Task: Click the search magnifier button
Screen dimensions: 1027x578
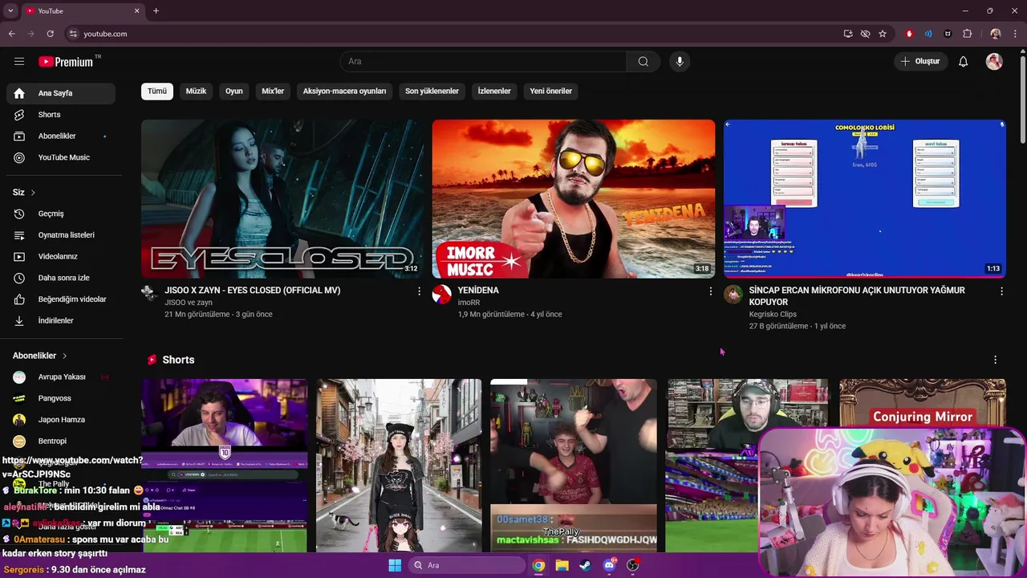Action: (643, 62)
